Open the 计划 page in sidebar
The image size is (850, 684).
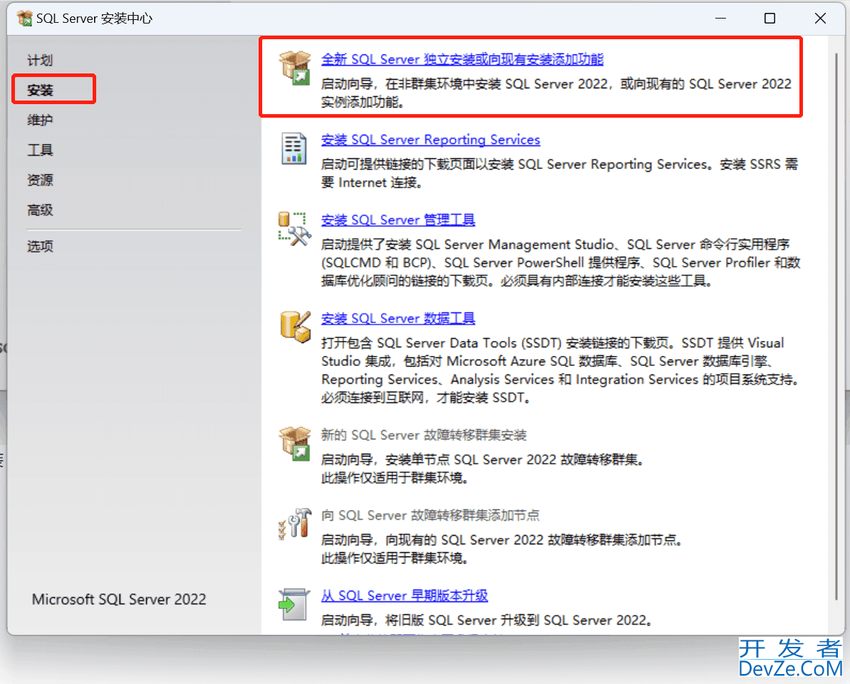click(40, 60)
